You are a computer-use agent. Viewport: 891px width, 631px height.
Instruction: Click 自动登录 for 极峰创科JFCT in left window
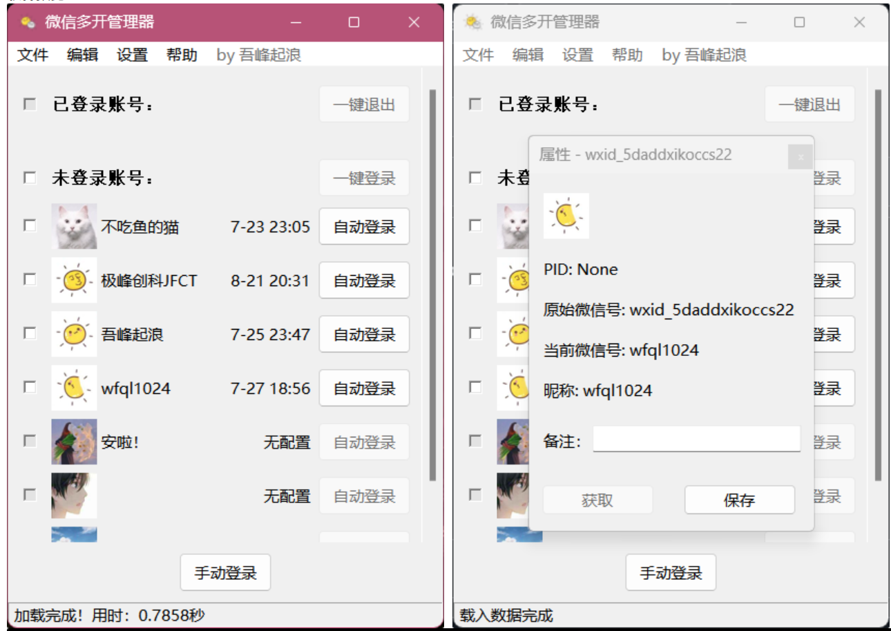(x=364, y=281)
